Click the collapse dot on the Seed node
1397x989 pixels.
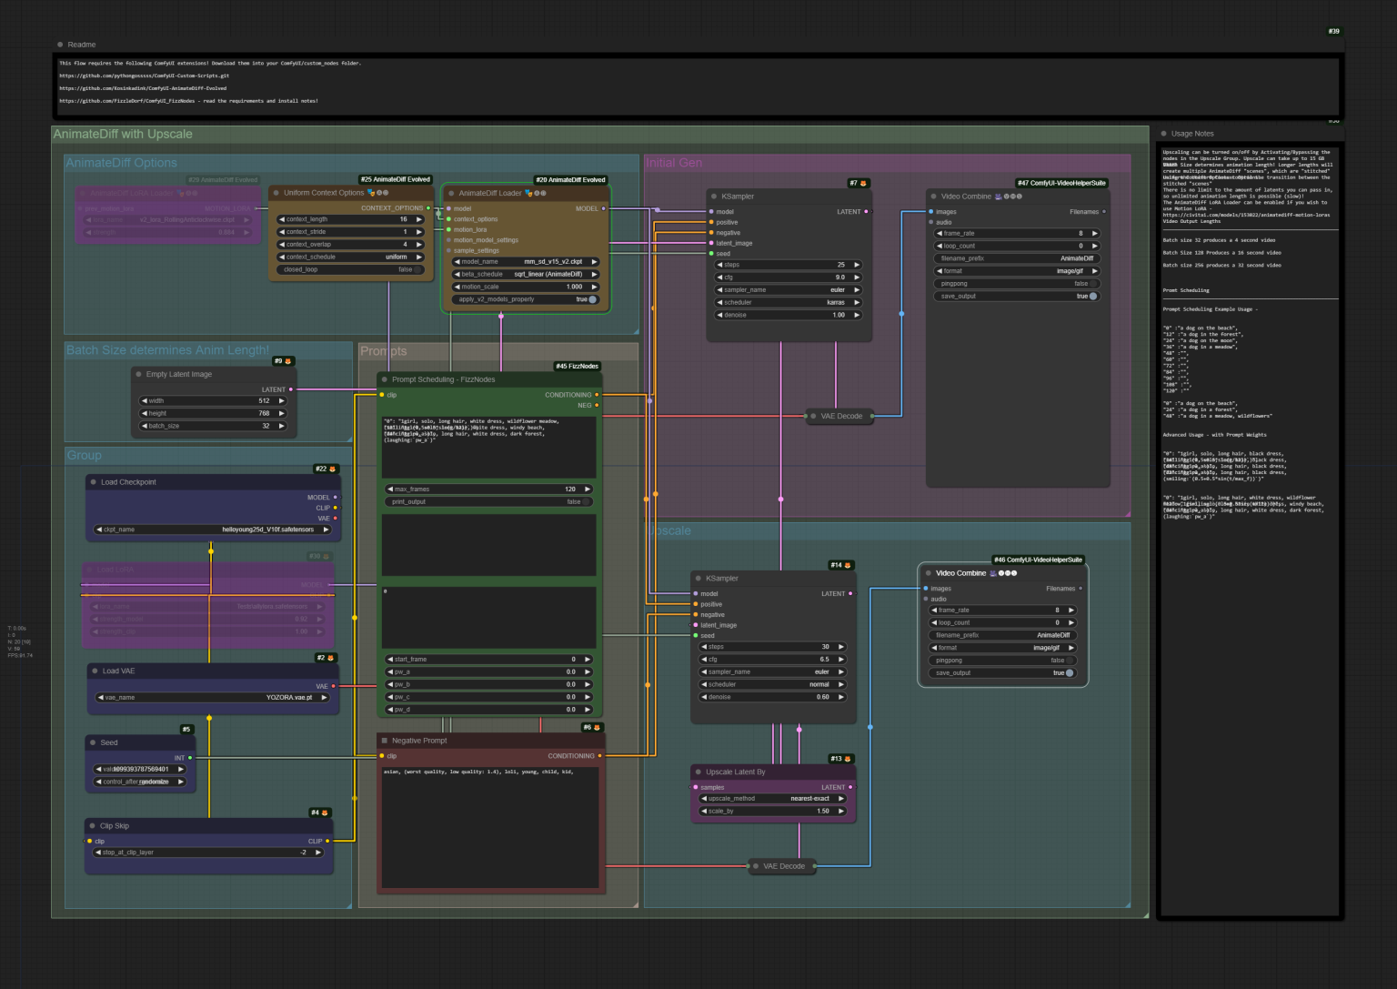pos(93,742)
